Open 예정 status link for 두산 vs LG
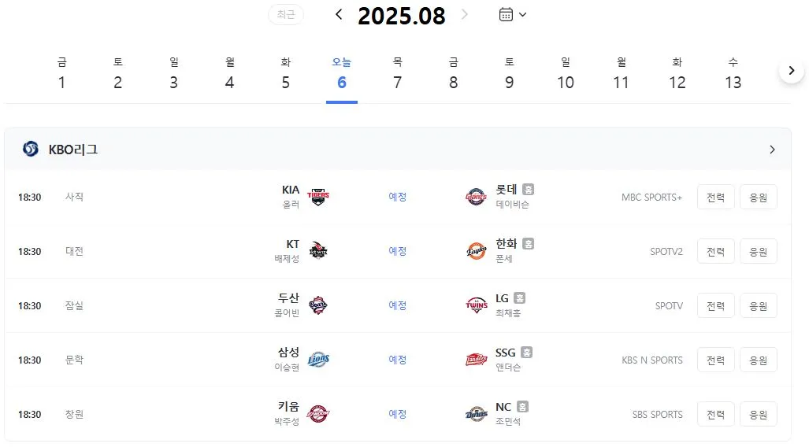 click(x=397, y=305)
